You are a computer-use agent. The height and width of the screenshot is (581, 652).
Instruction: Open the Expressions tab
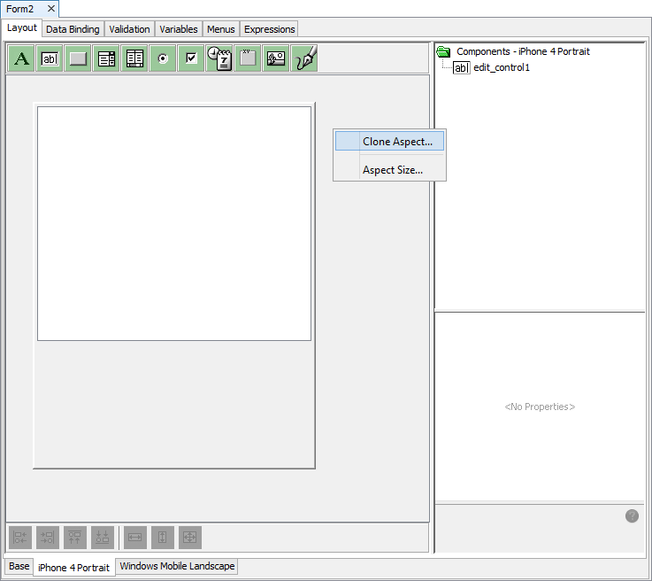click(269, 29)
